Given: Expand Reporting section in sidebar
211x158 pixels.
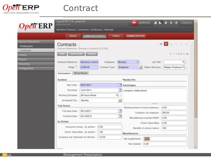Looking at the screenshot, I should pyautogui.click(x=36, y=64).
